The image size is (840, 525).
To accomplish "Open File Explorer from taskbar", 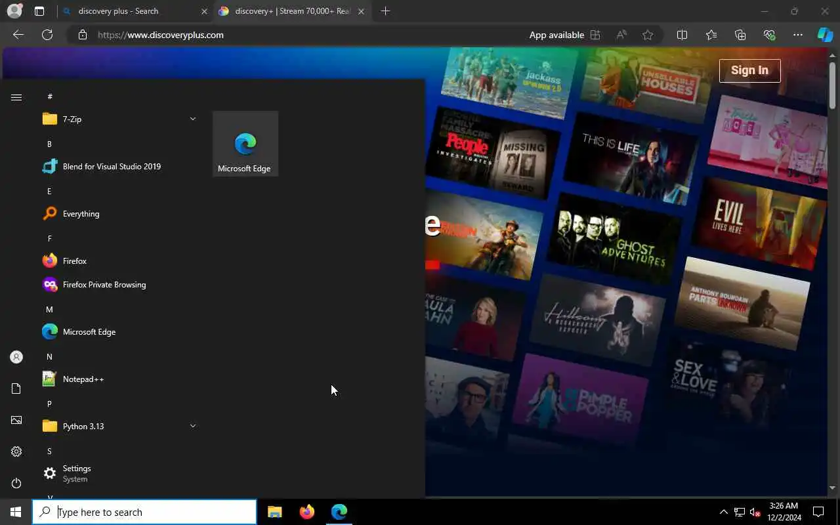I will pos(275,512).
